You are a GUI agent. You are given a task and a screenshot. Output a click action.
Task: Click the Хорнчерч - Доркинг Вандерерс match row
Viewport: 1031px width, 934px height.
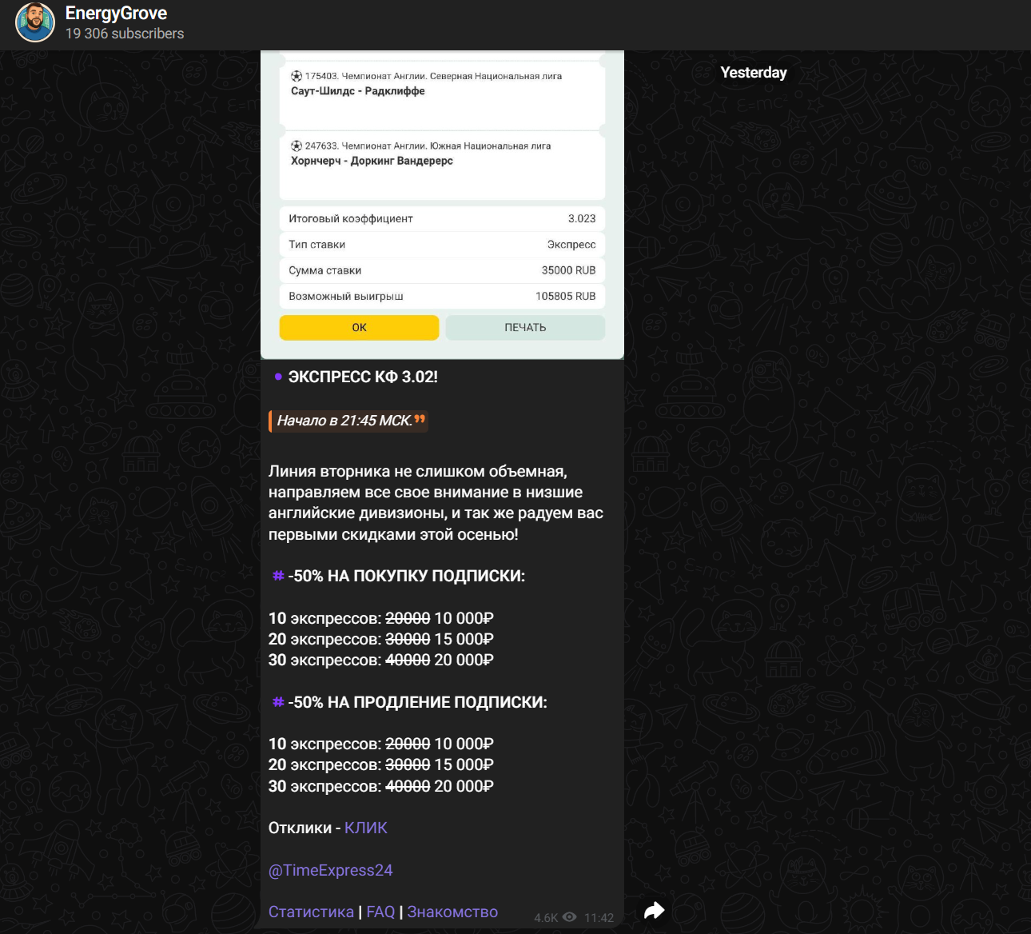point(442,165)
